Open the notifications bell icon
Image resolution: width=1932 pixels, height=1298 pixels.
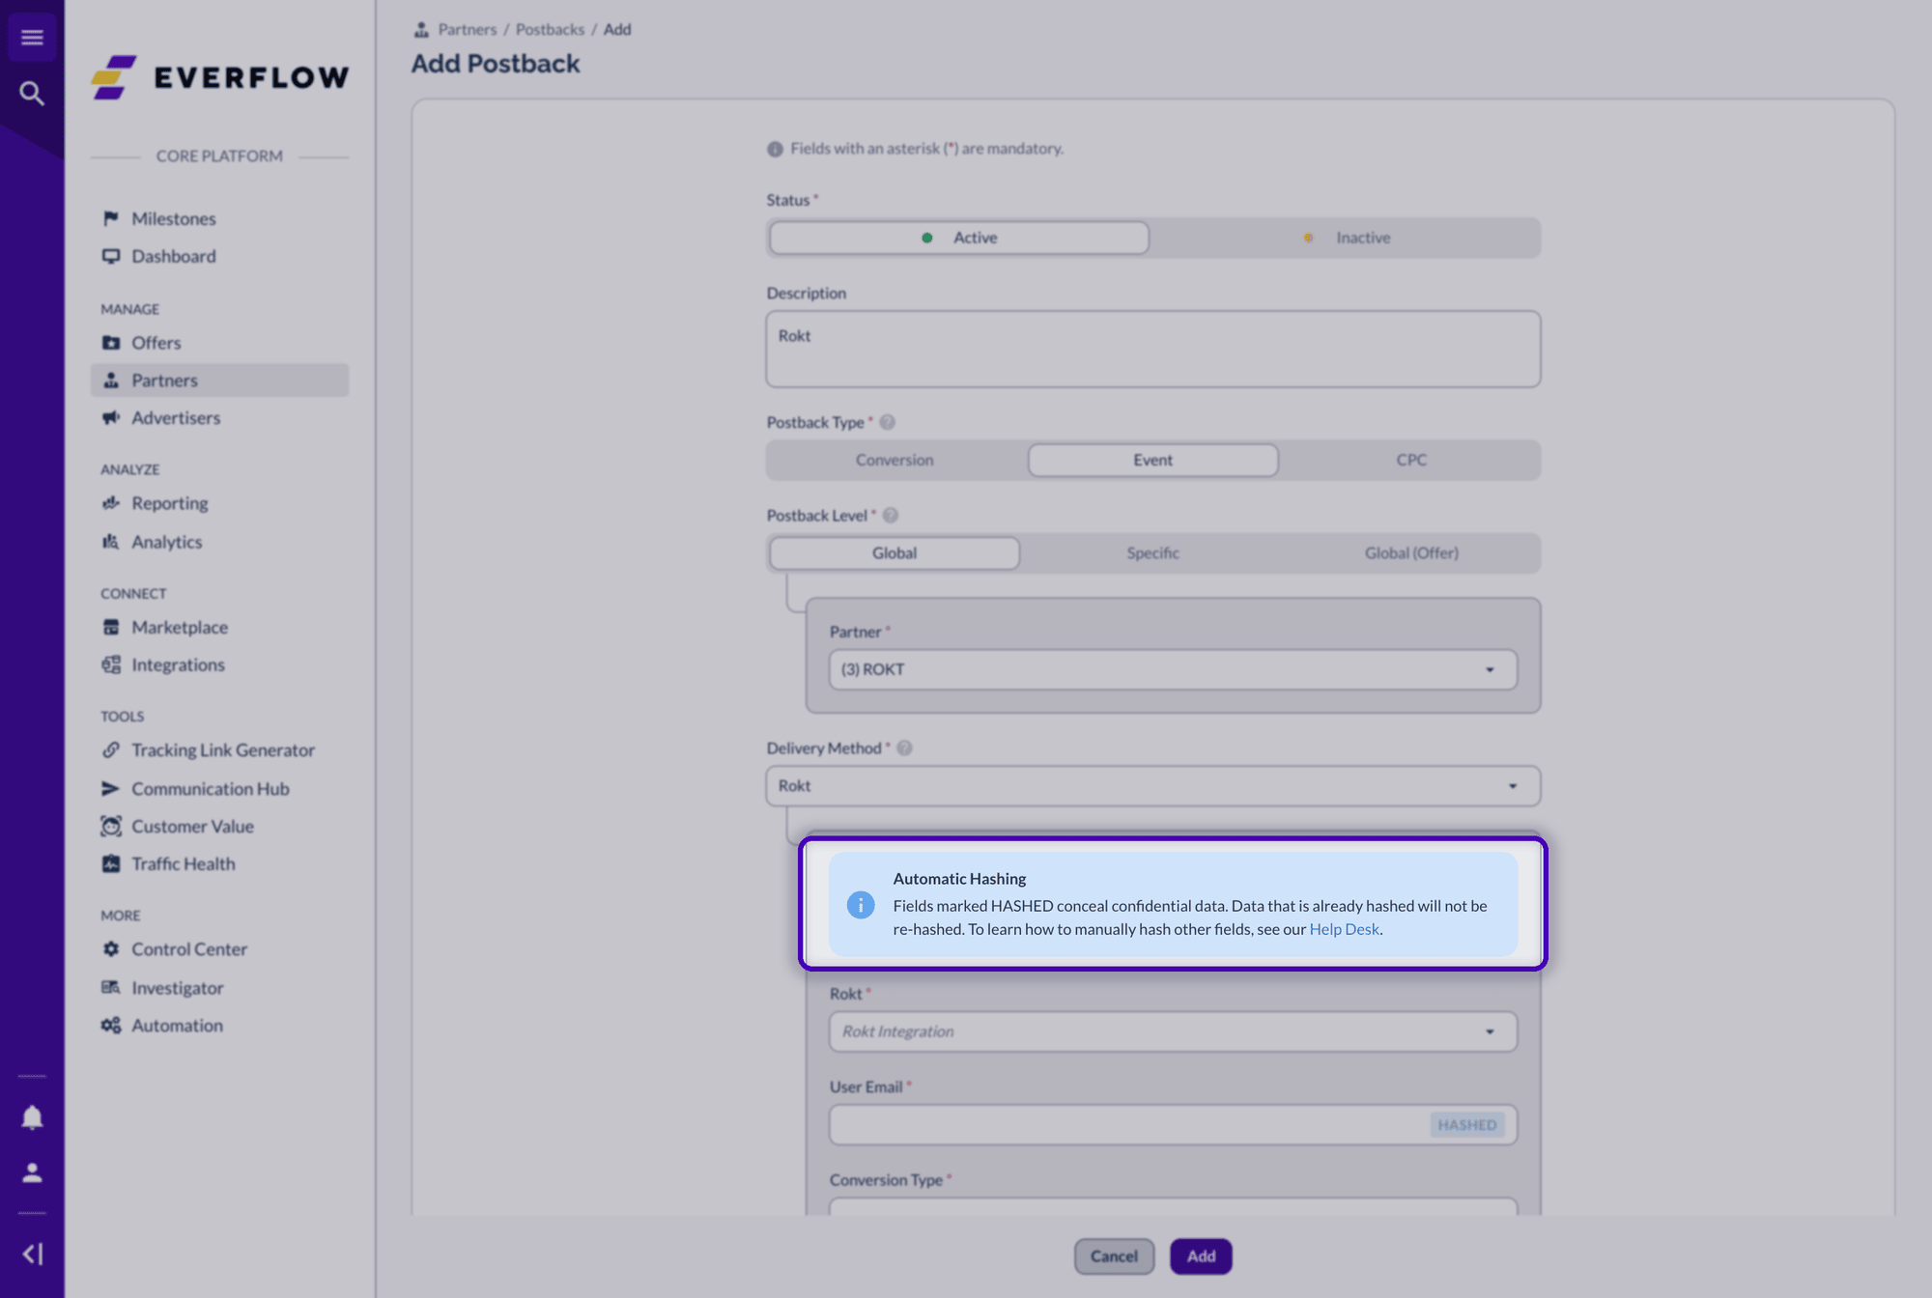(x=32, y=1117)
